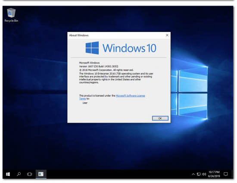Open Task View from taskbar
237x183 pixels.
(x=29, y=174)
